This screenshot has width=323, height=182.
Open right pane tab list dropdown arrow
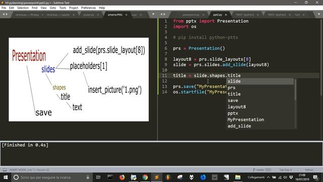[319, 15]
